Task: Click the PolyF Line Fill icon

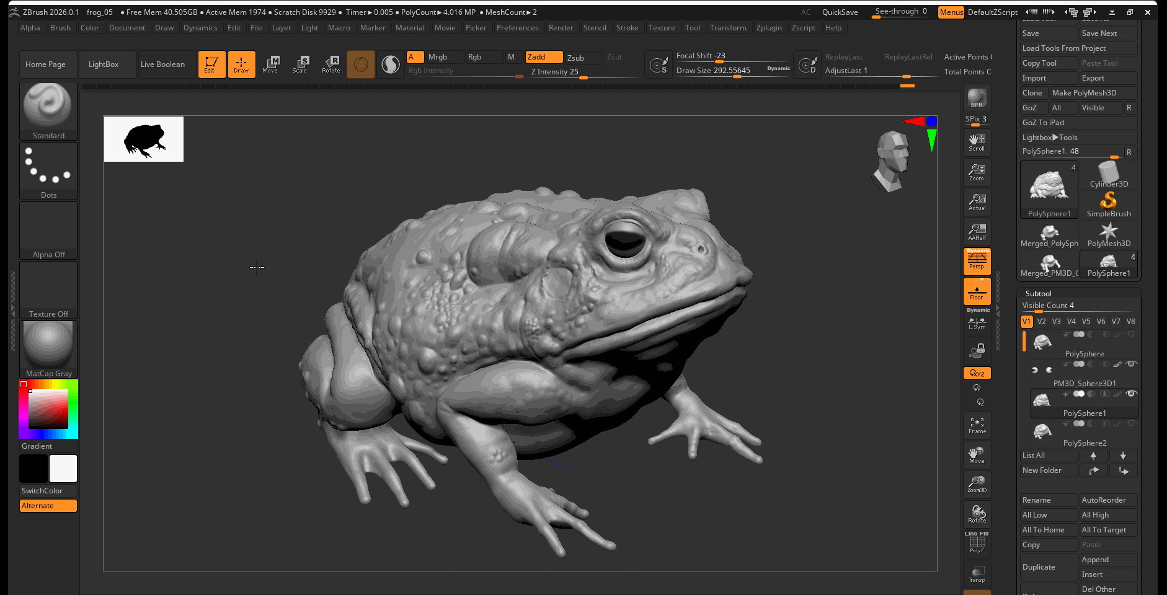Action: coord(977,543)
